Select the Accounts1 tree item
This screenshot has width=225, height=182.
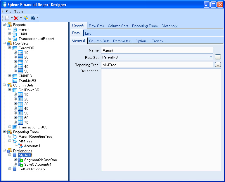pos(32,146)
